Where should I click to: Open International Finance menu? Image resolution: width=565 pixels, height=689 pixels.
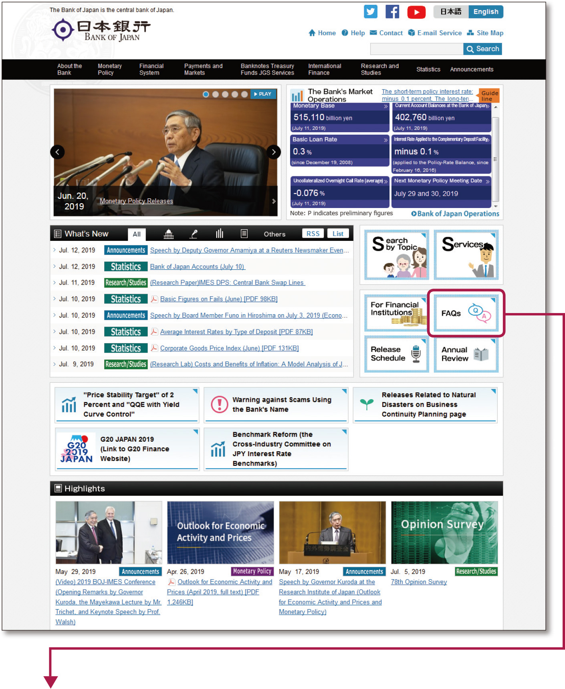click(325, 69)
